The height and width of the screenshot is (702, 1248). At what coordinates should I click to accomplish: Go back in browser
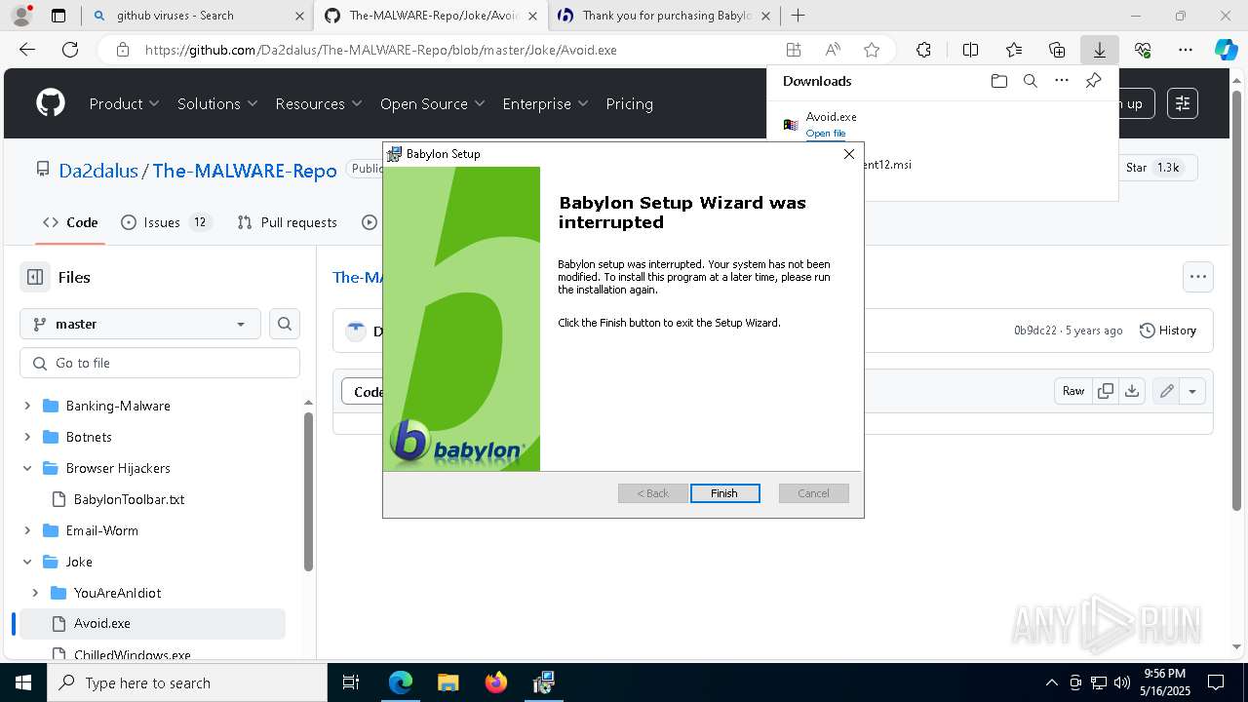[x=27, y=50]
